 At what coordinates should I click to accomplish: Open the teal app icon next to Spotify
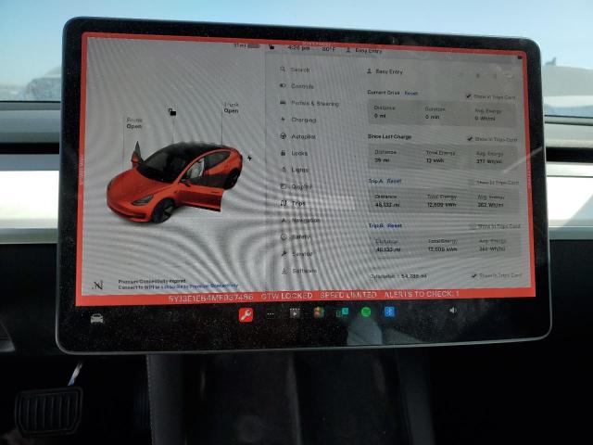coord(342,312)
